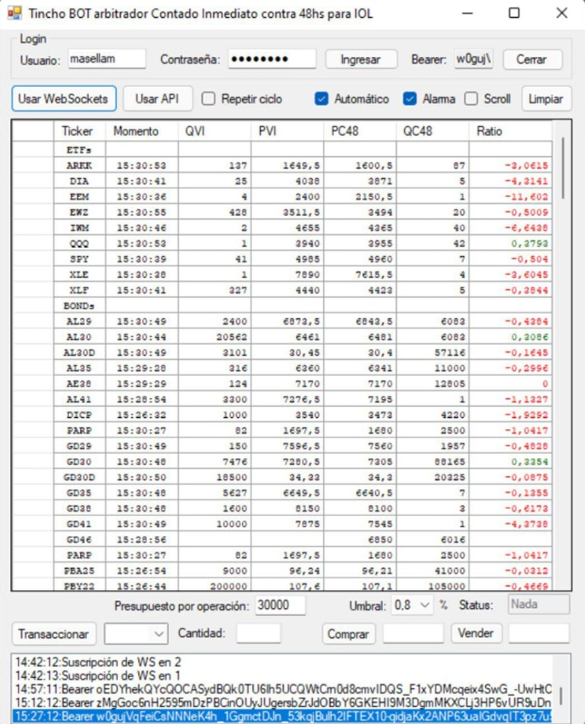This screenshot has width=585, height=724.
Task: Select highlighted log line 15:27:12 Bearer
Action: (283, 716)
